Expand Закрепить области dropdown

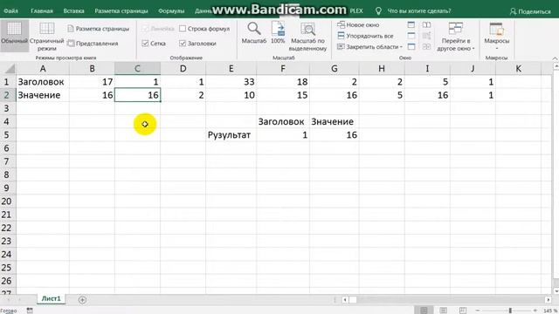[x=401, y=47]
